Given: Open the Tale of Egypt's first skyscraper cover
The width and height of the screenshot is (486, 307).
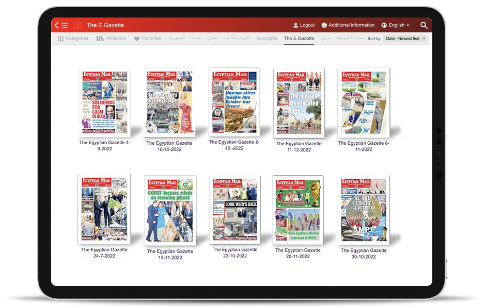Looking at the screenshot, I should click(169, 103).
